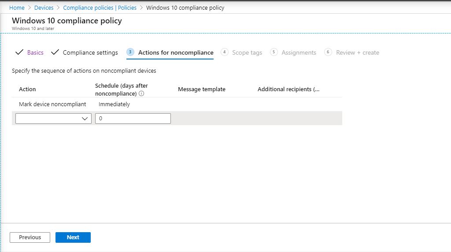
Task: Click the checkmark icon before Compliance settings
Action: click(x=55, y=52)
